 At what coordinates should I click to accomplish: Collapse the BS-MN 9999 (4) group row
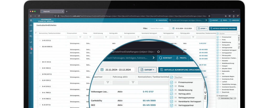pyautogui.click(x=40, y=47)
